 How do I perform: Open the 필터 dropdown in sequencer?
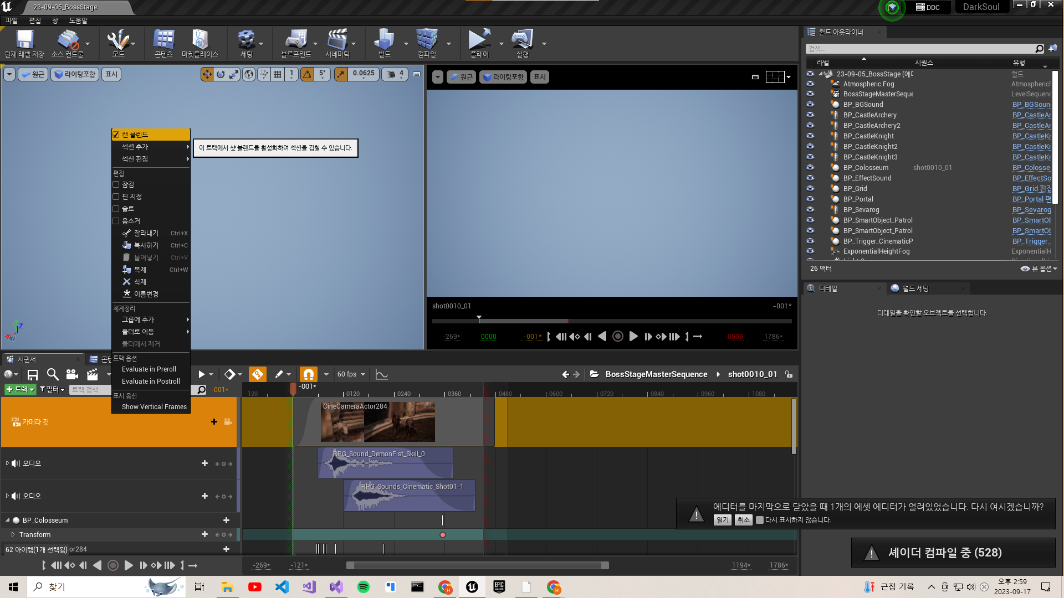[x=53, y=389]
